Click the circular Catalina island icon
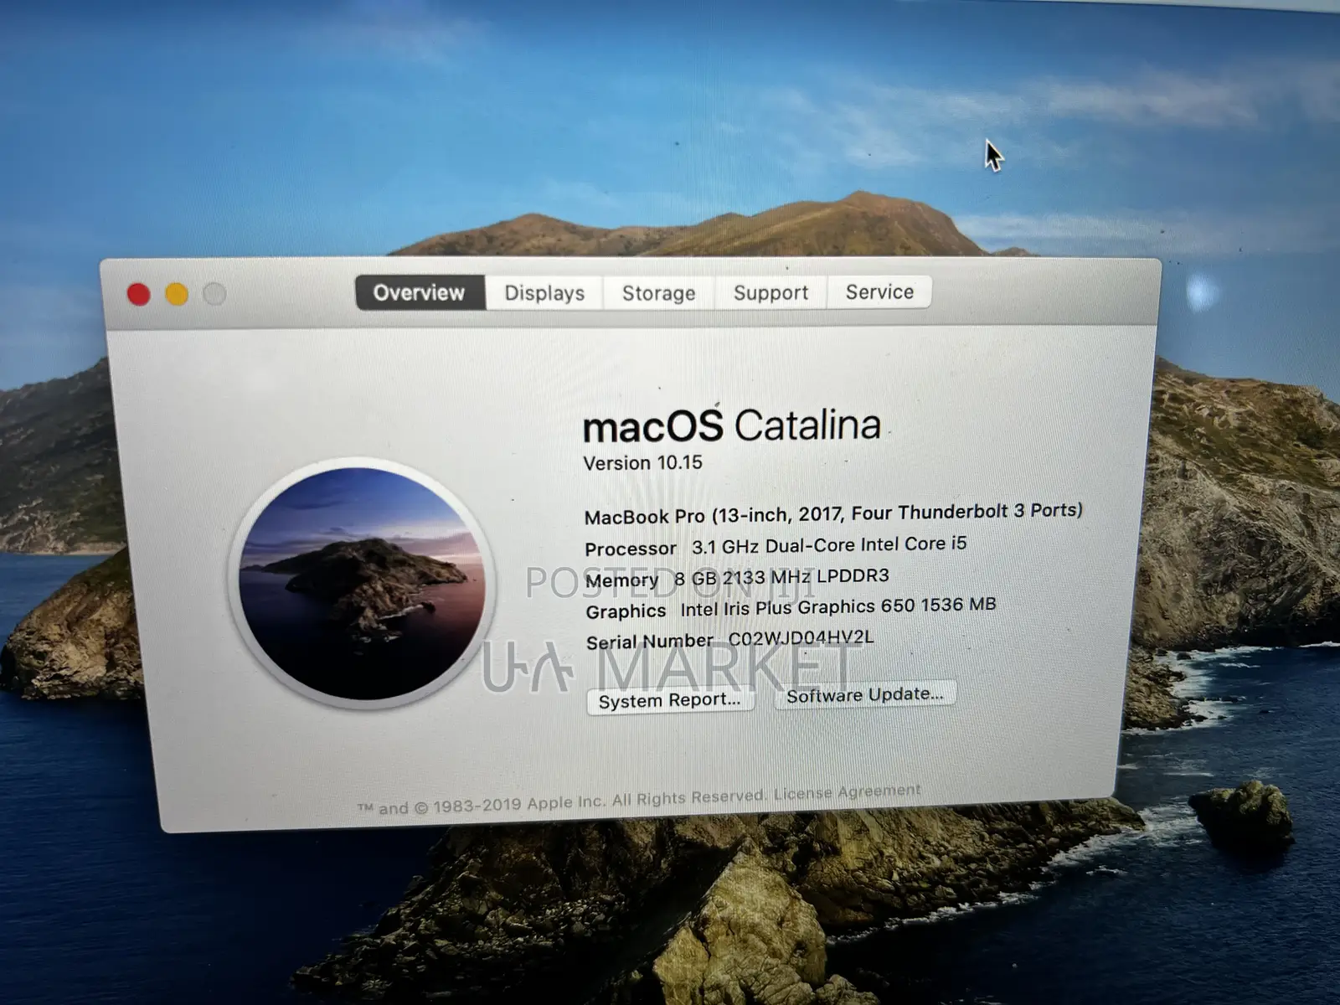The width and height of the screenshot is (1340, 1005). point(362,583)
